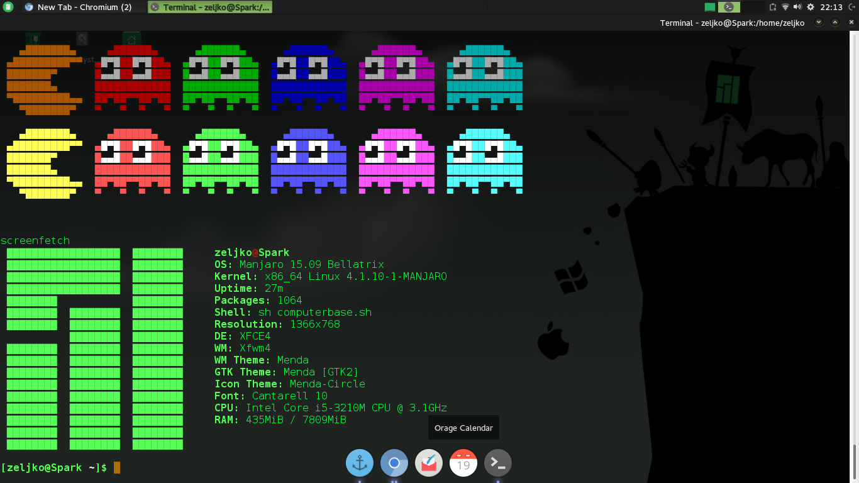The image size is (859, 483).
Task: Click the Uptime value '27m'
Action: tap(274, 289)
